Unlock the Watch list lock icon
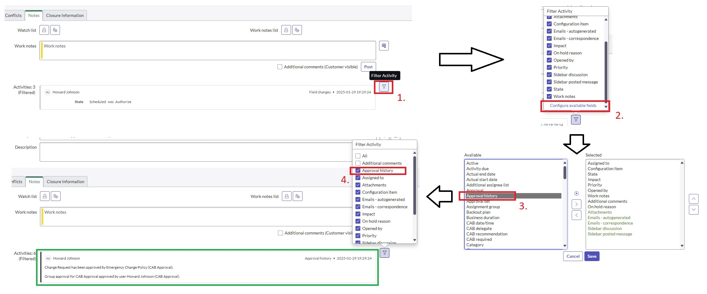This screenshot has height=294, width=707. [x=44, y=30]
